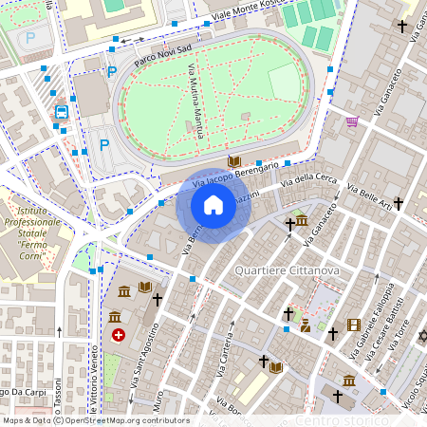Select the church cross below the bottom-right museum icon
The height and width of the screenshot is (427, 427).
[338, 397]
